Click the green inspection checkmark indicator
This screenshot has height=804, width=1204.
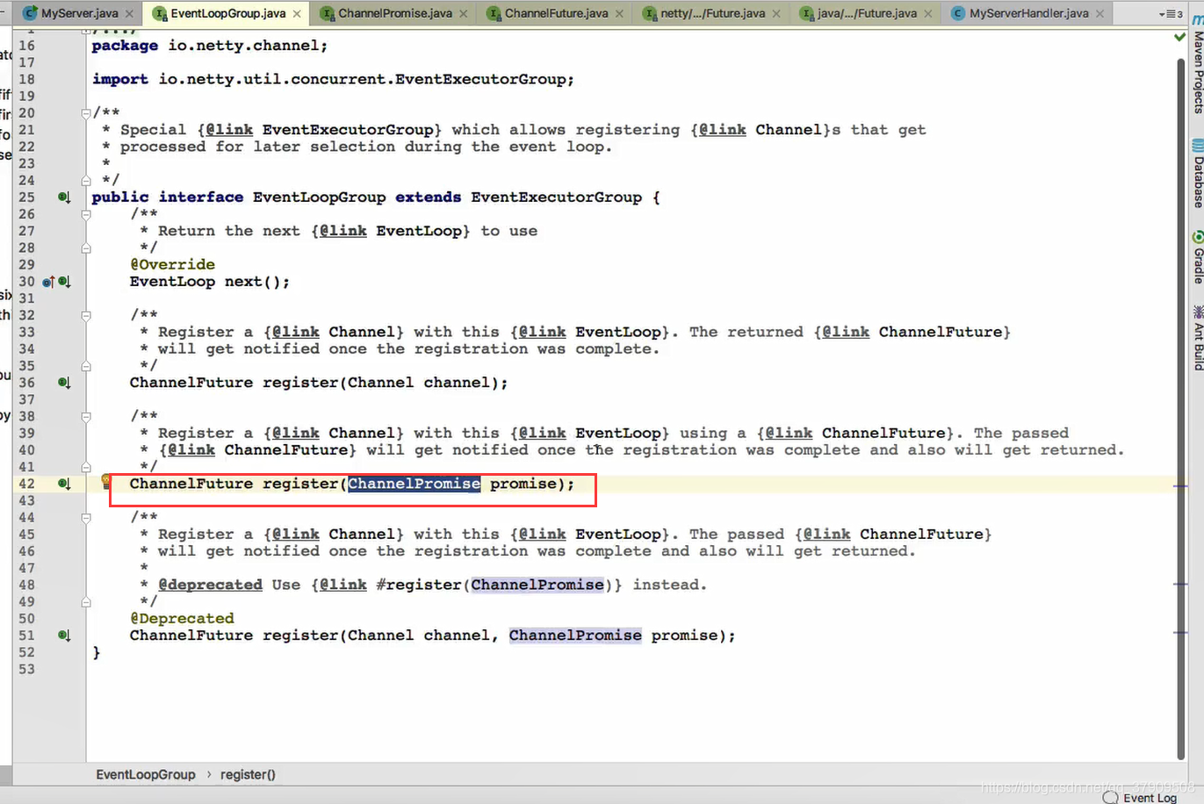tap(1180, 38)
